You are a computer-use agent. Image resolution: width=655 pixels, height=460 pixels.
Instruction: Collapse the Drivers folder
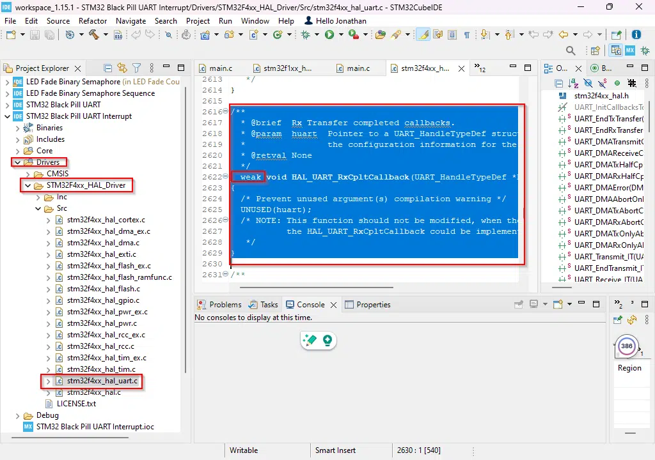(17, 162)
